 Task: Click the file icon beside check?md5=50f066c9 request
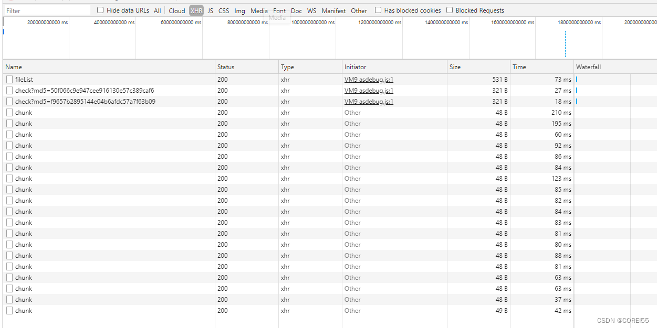click(9, 91)
